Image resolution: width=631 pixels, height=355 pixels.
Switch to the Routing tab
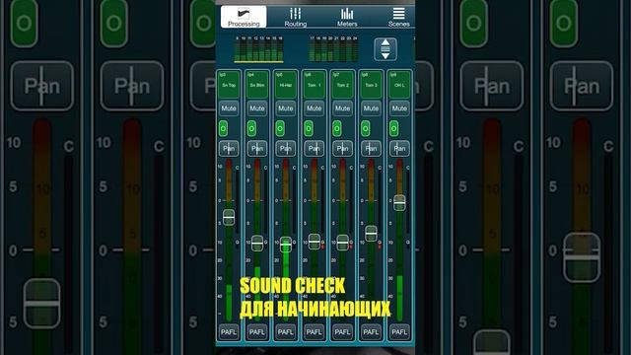[296, 17]
